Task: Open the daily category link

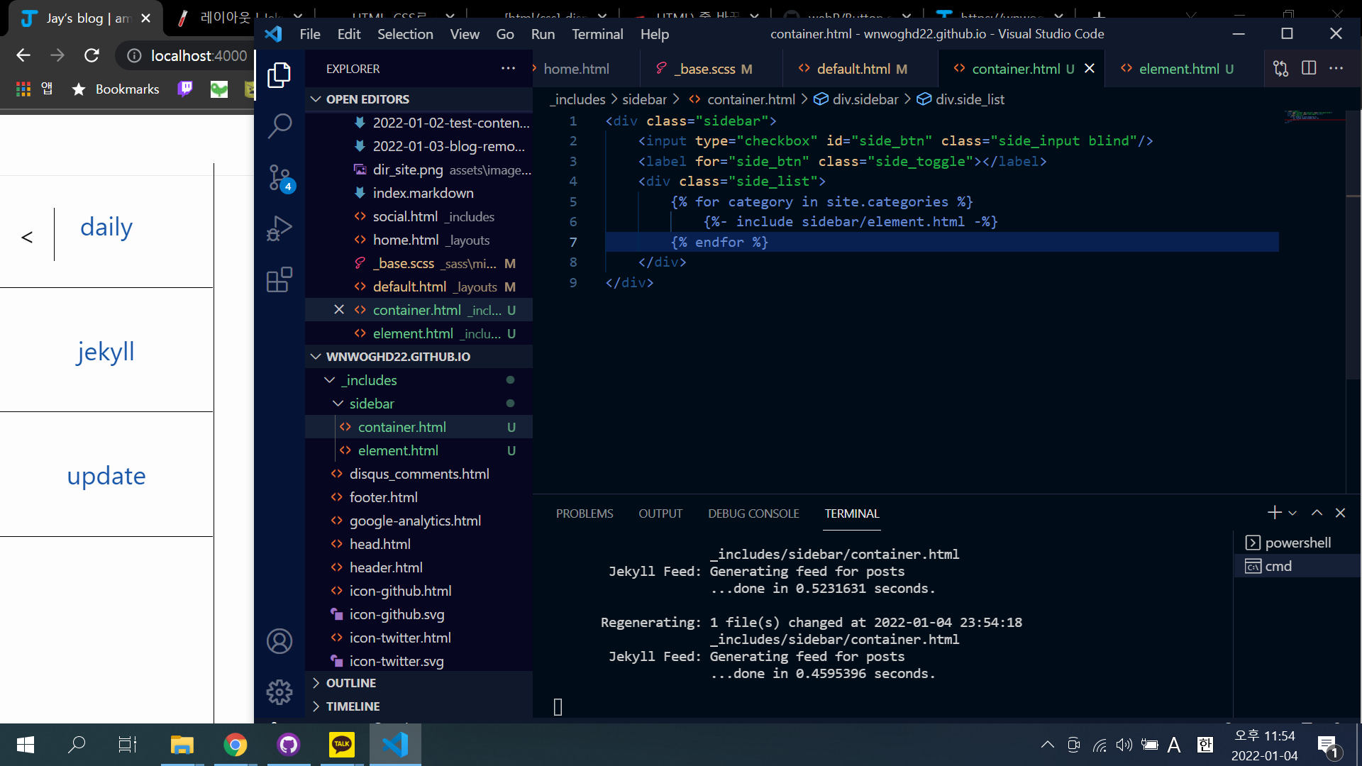Action: [x=106, y=227]
